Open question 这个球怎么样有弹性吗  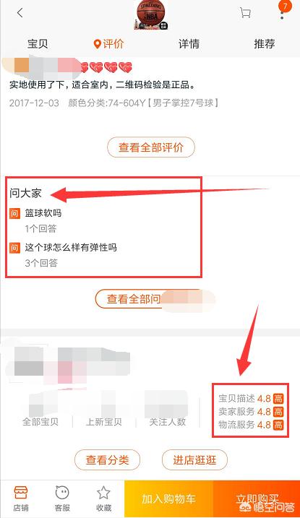pos(71,247)
